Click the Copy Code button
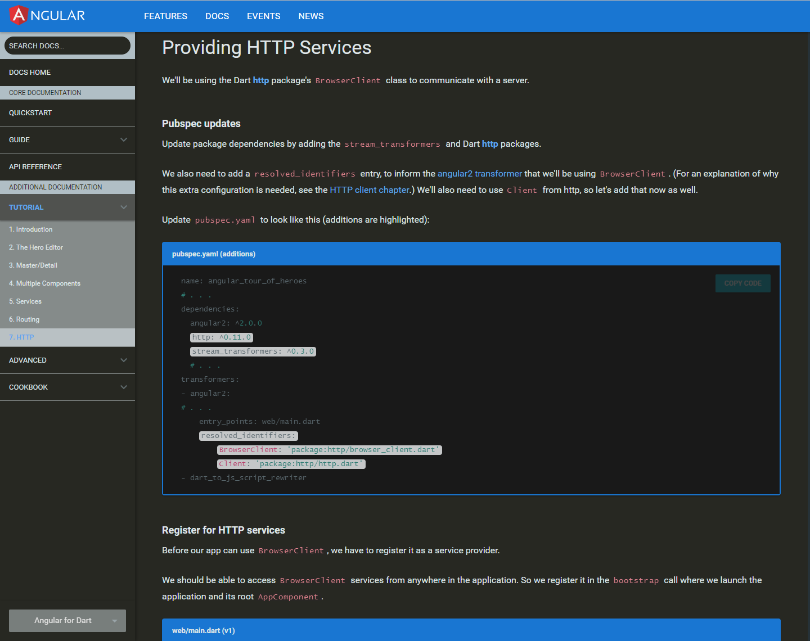Viewport: 810px width, 641px height. (742, 283)
